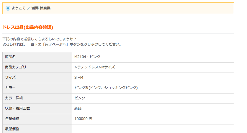Click the price value 100000 円

83,119
